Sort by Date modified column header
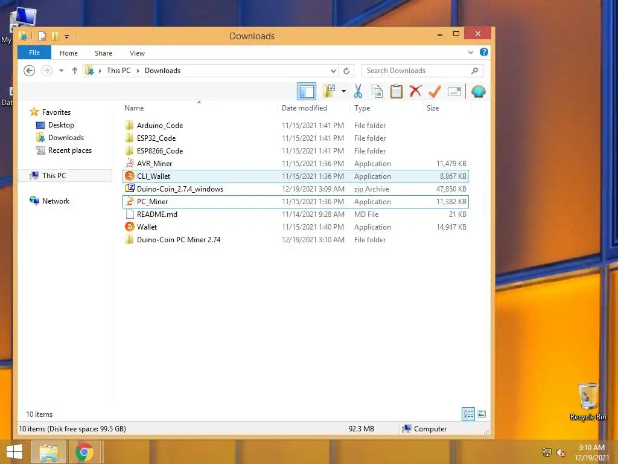The image size is (618, 464). pyautogui.click(x=304, y=108)
